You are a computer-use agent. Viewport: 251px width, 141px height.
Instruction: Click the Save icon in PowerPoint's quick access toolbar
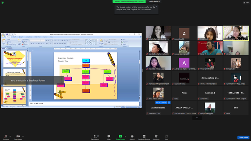pyautogui.click(x=7, y=34)
